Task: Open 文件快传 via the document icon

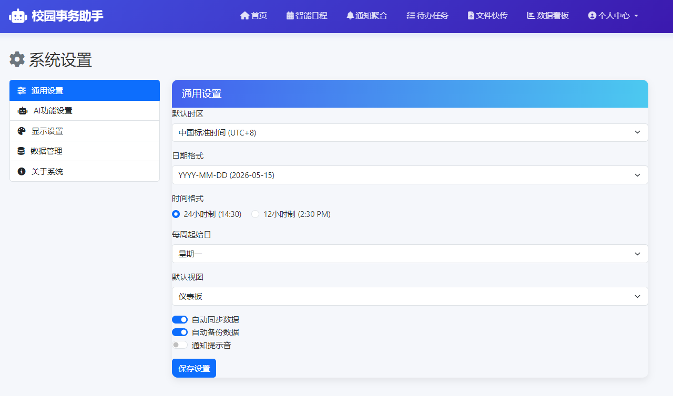Action: (471, 16)
